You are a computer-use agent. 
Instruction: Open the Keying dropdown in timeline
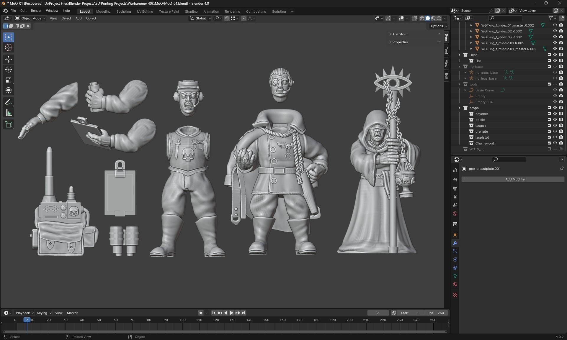pyautogui.click(x=44, y=313)
